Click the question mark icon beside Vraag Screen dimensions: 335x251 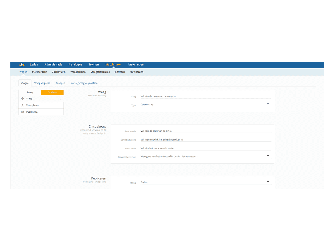click(x=23, y=98)
